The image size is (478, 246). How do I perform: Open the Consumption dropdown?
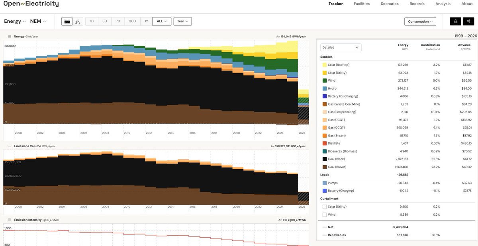(420, 21)
